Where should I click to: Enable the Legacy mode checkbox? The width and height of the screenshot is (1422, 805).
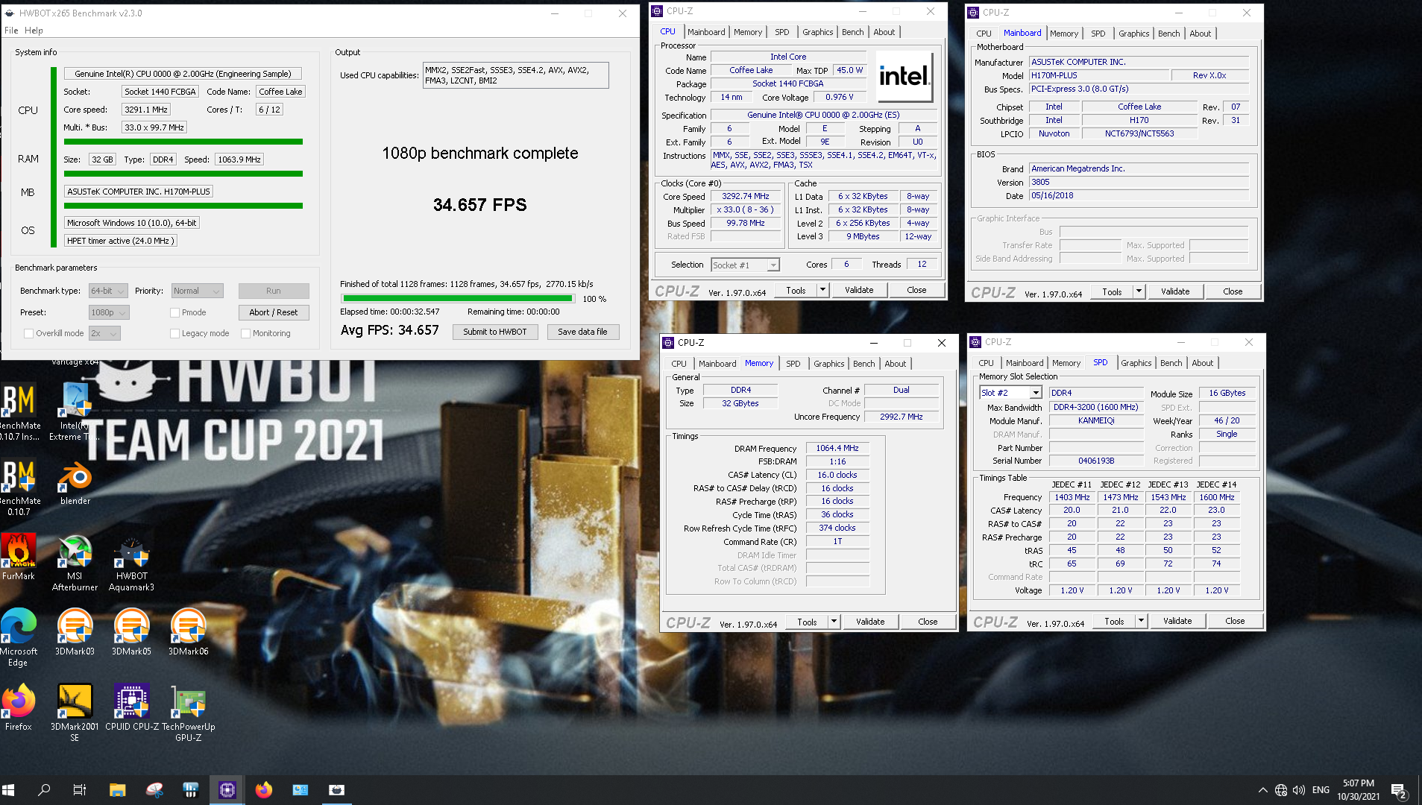click(x=174, y=333)
